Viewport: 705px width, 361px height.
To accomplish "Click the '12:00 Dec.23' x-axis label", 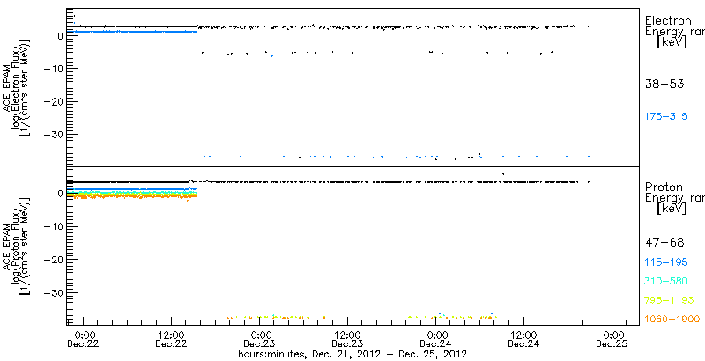I will [347, 340].
